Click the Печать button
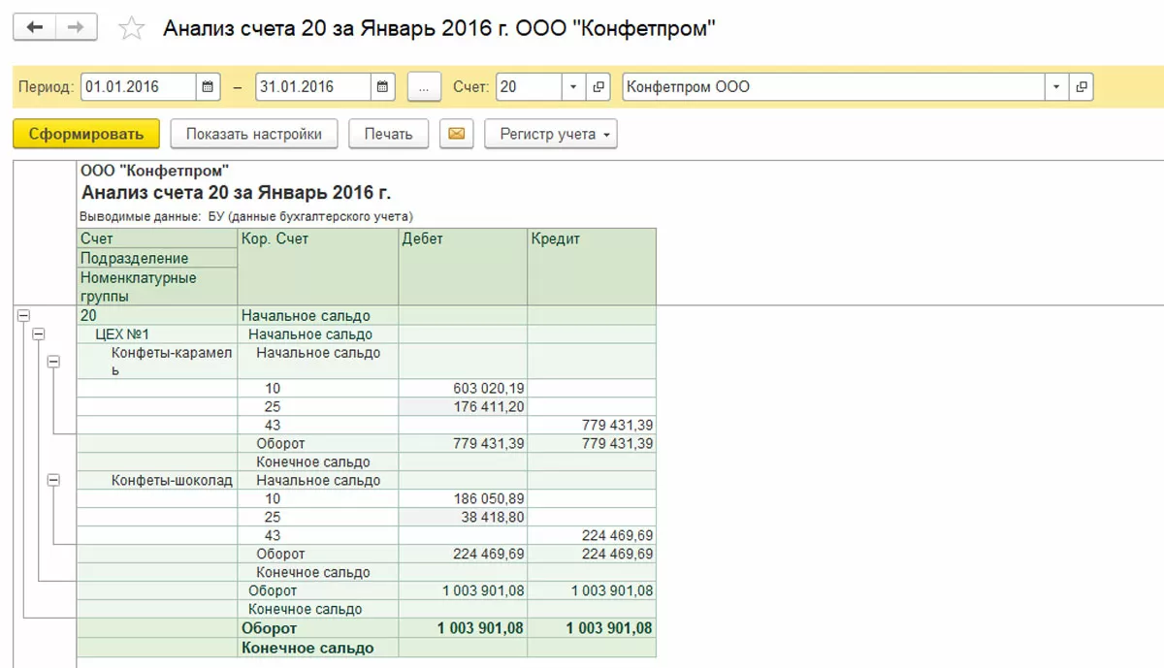The image size is (1164, 668). [x=388, y=134]
